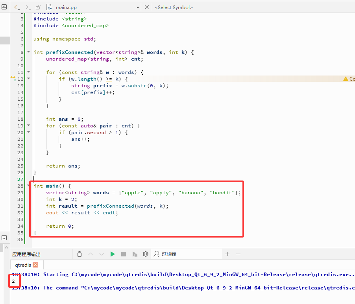Screen dimensions: 355x304
Task: Zoom out the output pane with minus
Action: pyautogui.click(x=238, y=254)
